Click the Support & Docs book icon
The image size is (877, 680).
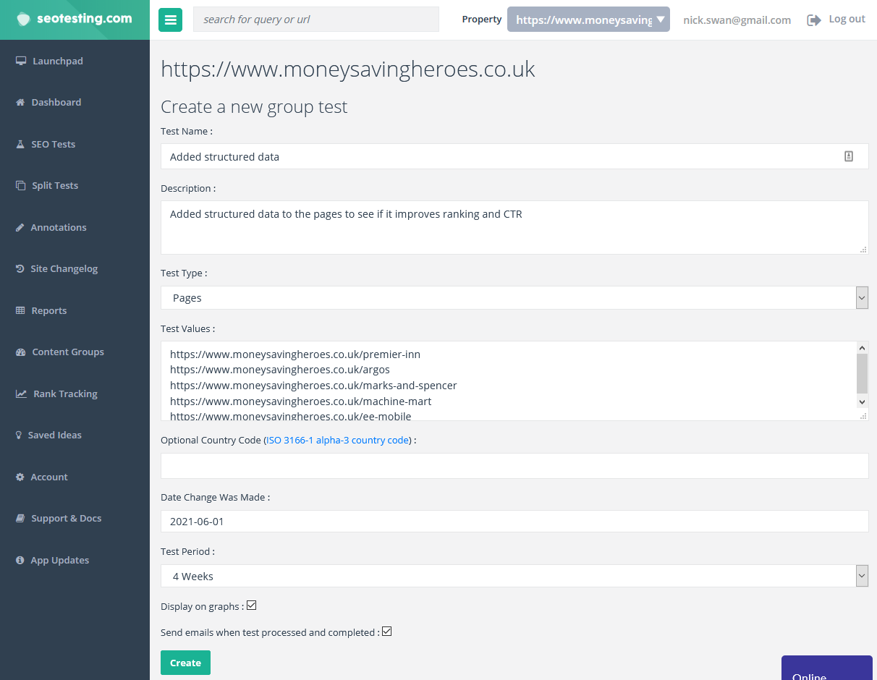tap(20, 518)
